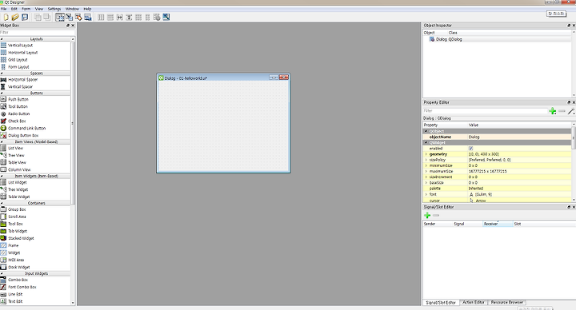Viewport: 576px width, 310px height.
Task: Toggle the enabled property checkbox
Action: click(x=470, y=149)
